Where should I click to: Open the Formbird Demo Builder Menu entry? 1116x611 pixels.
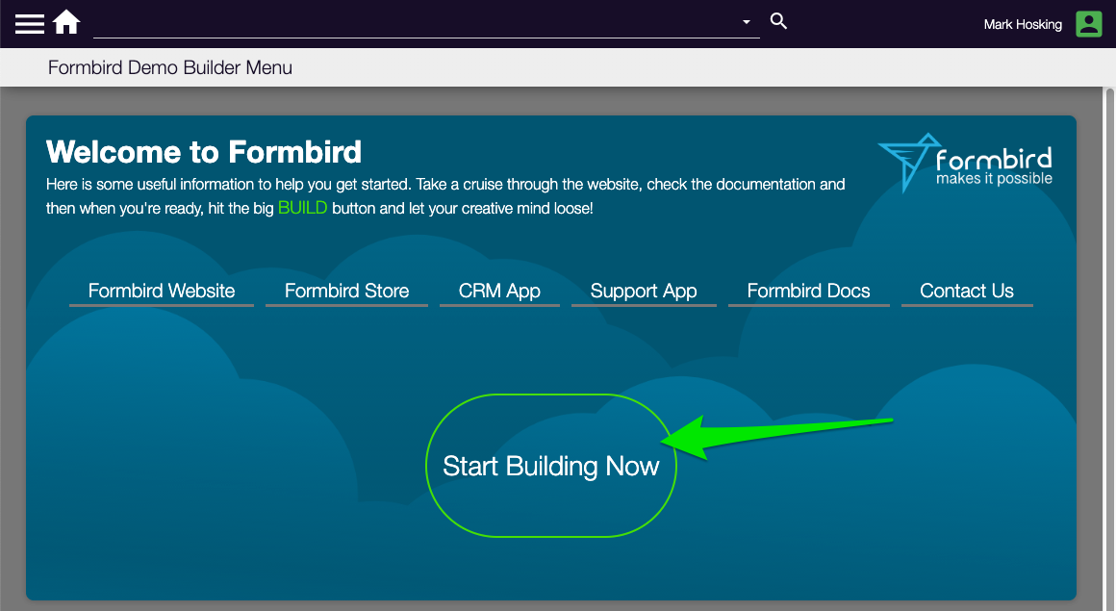coord(169,67)
